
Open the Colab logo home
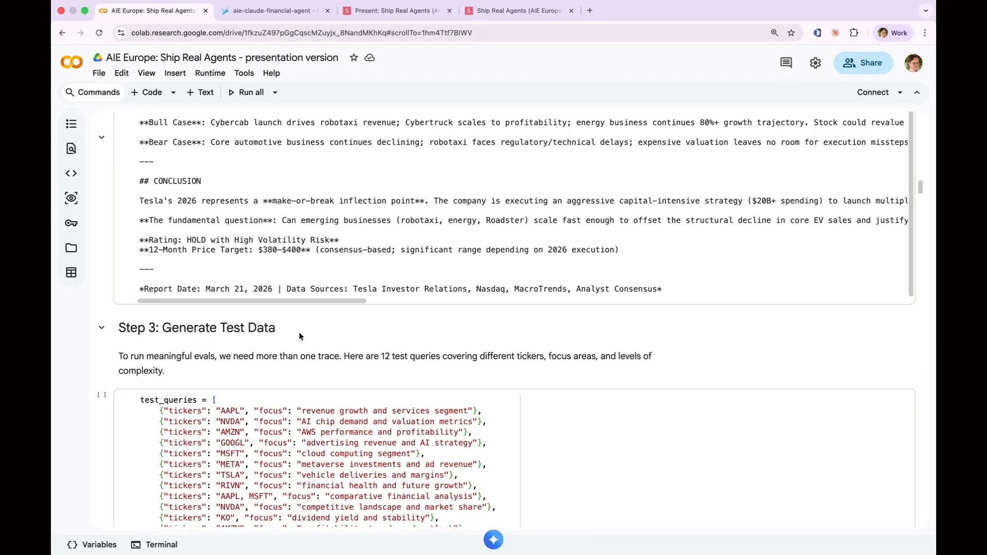[71, 63]
